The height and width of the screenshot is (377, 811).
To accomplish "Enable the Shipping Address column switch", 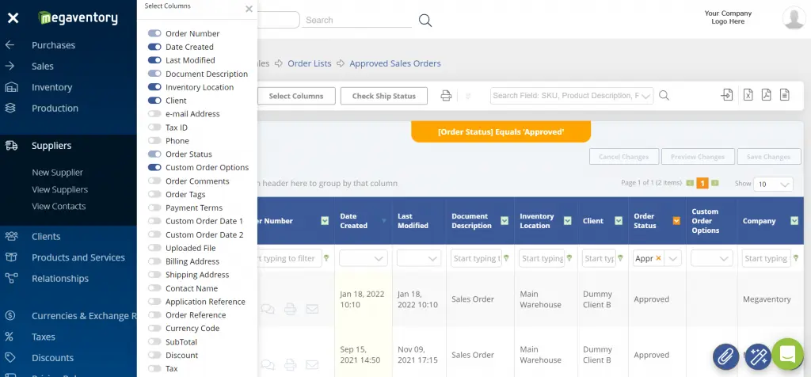I will tap(154, 275).
